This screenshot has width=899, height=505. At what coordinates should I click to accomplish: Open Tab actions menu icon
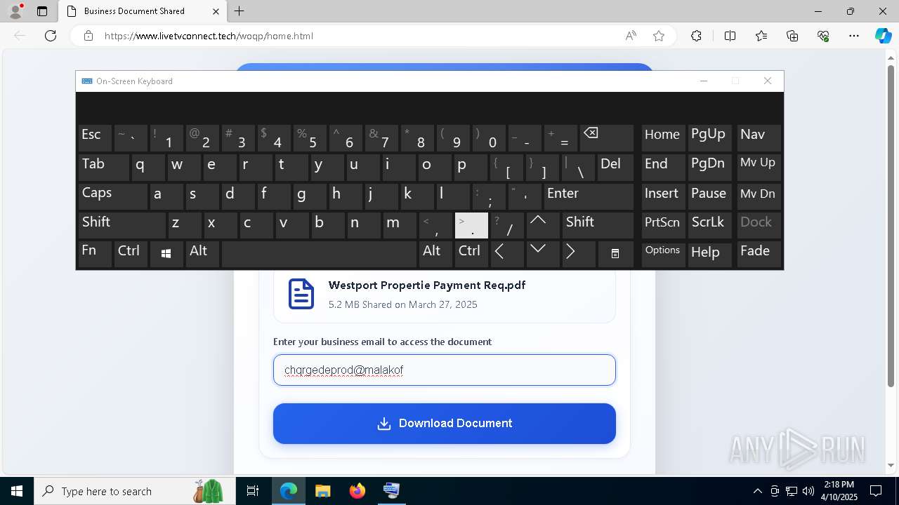point(42,11)
